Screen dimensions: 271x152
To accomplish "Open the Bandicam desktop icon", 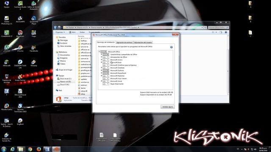I will pyautogui.click(x=20, y=33).
